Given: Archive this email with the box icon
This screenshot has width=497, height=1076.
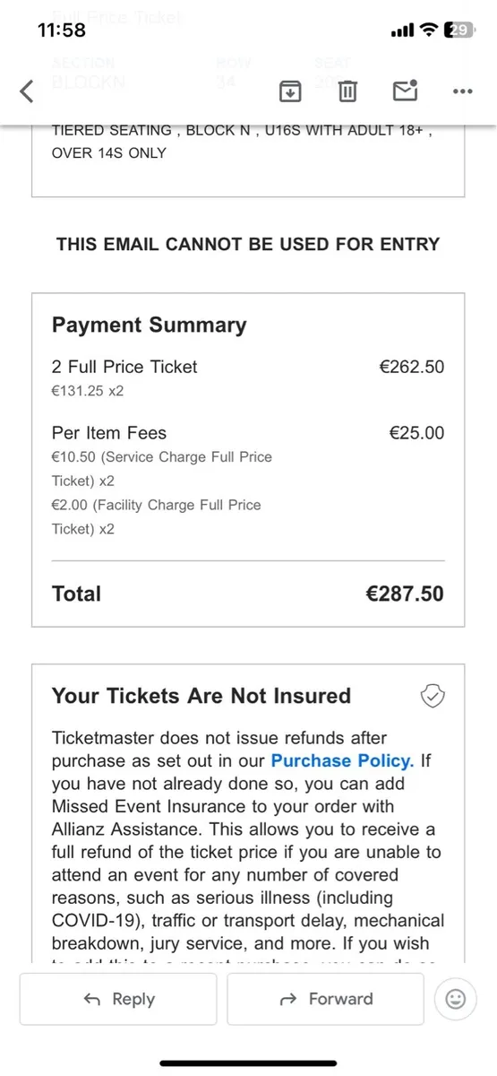Looking at the screenshot, I should point(290,91).
